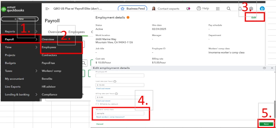Click the orange alert icon beside Employment details

point(128,17)
